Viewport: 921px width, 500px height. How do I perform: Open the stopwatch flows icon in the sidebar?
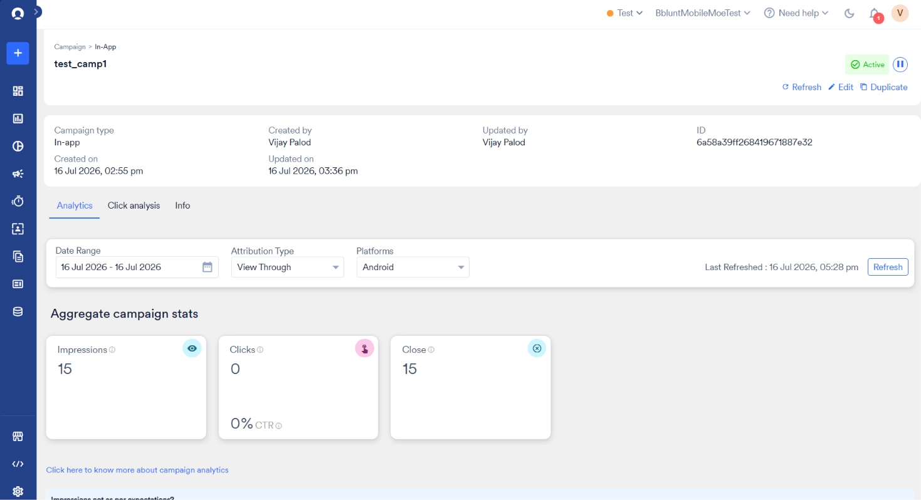(18, 201)
